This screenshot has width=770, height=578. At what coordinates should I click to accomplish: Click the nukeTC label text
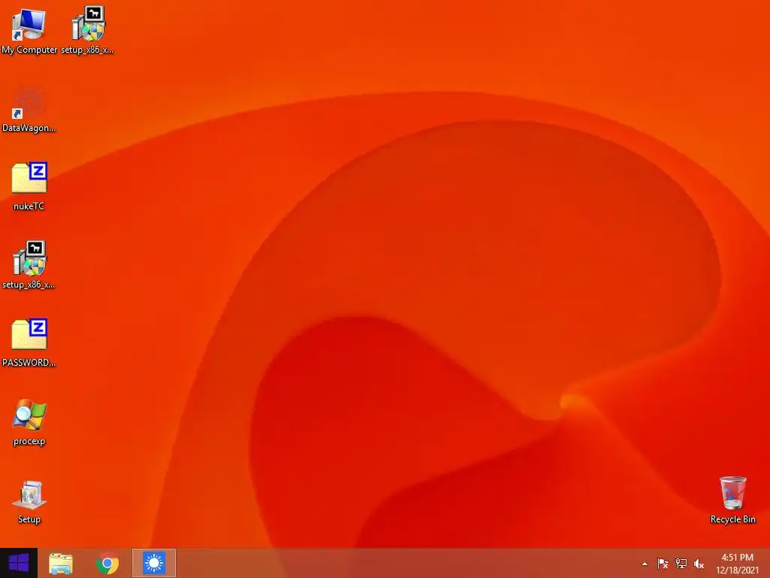[29, 206]
